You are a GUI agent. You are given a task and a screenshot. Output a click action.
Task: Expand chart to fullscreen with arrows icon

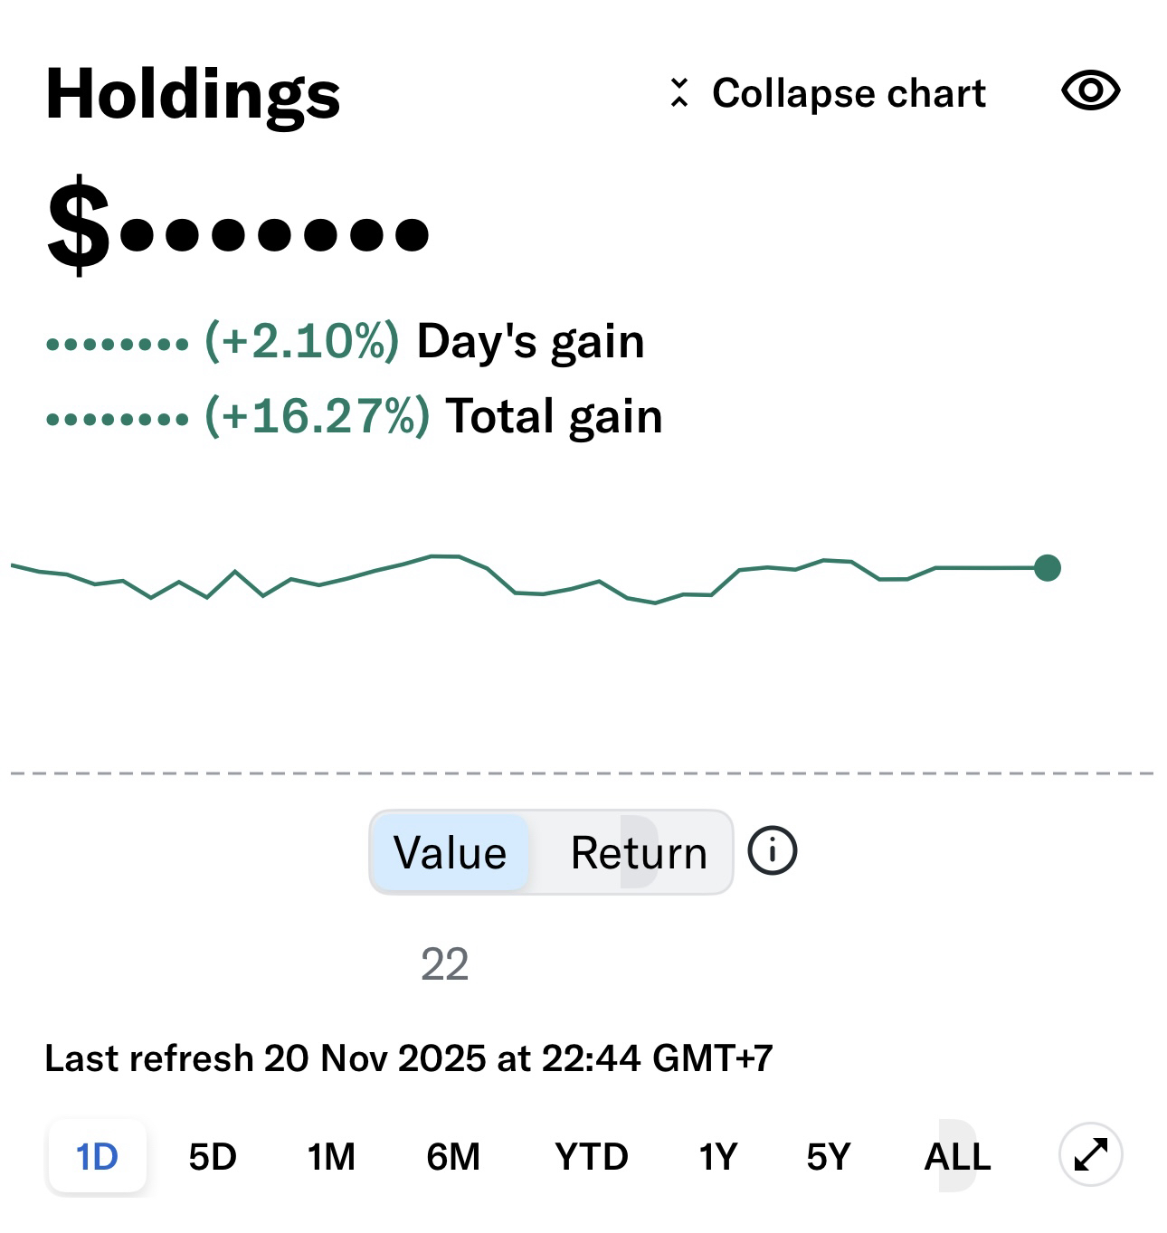[1090, 1154]
